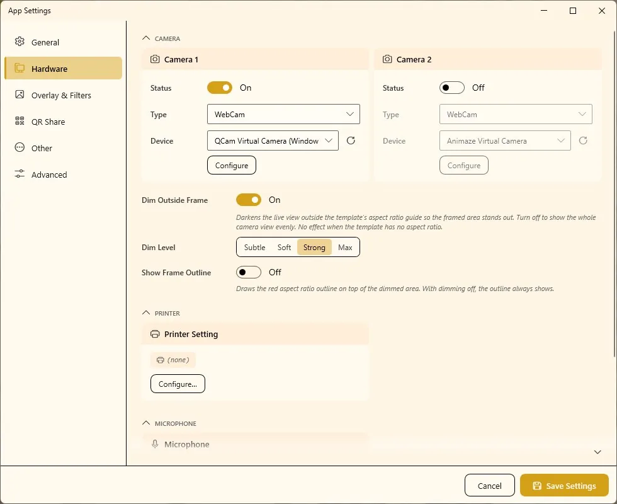Click the printer Configure... button

click(x=178, y=384)
